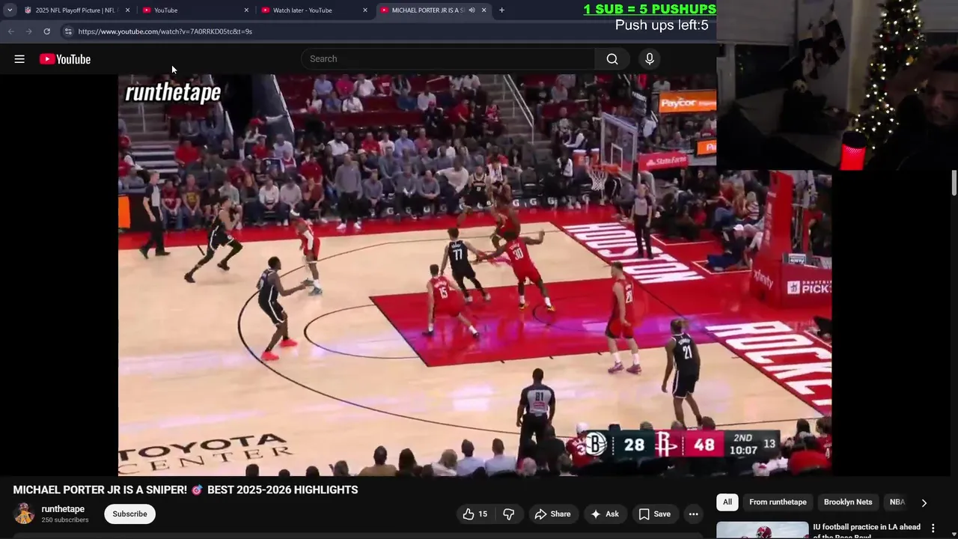958x539 pixels.
Task: Select the All filter chip
Action: click(x=727, y=502)
